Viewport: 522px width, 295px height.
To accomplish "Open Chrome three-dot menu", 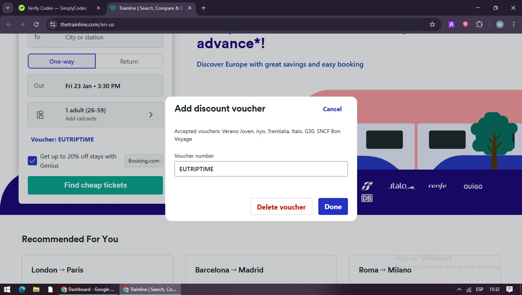I will tap(514, 24).
